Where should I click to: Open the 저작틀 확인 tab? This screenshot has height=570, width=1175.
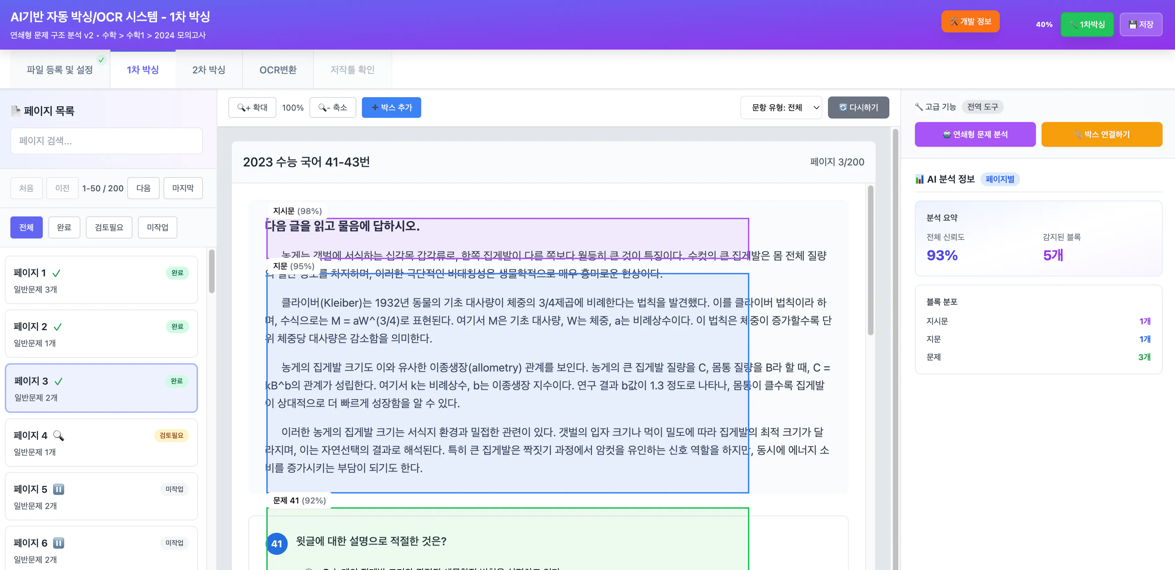point(352,70)
